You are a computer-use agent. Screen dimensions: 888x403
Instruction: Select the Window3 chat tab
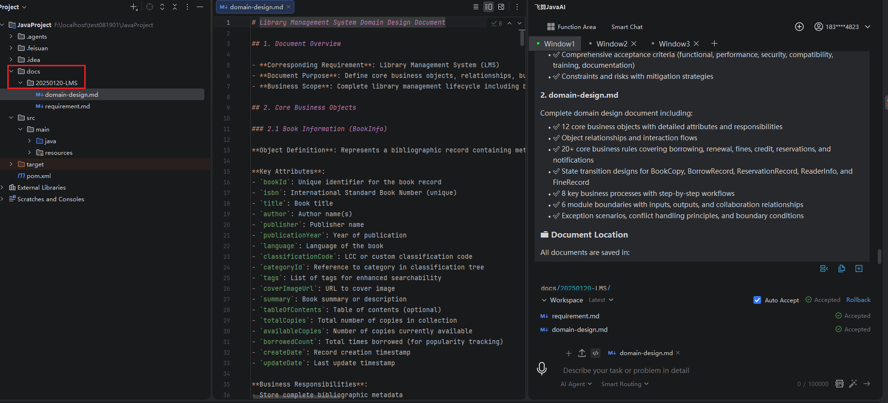tap(674, 44)
